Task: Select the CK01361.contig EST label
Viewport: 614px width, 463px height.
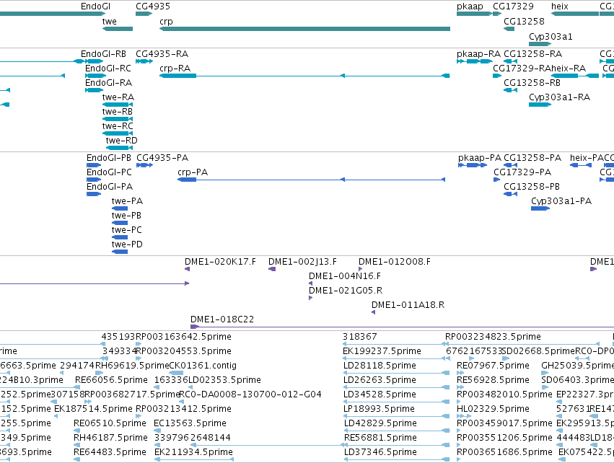Action: tap(203, 366)
